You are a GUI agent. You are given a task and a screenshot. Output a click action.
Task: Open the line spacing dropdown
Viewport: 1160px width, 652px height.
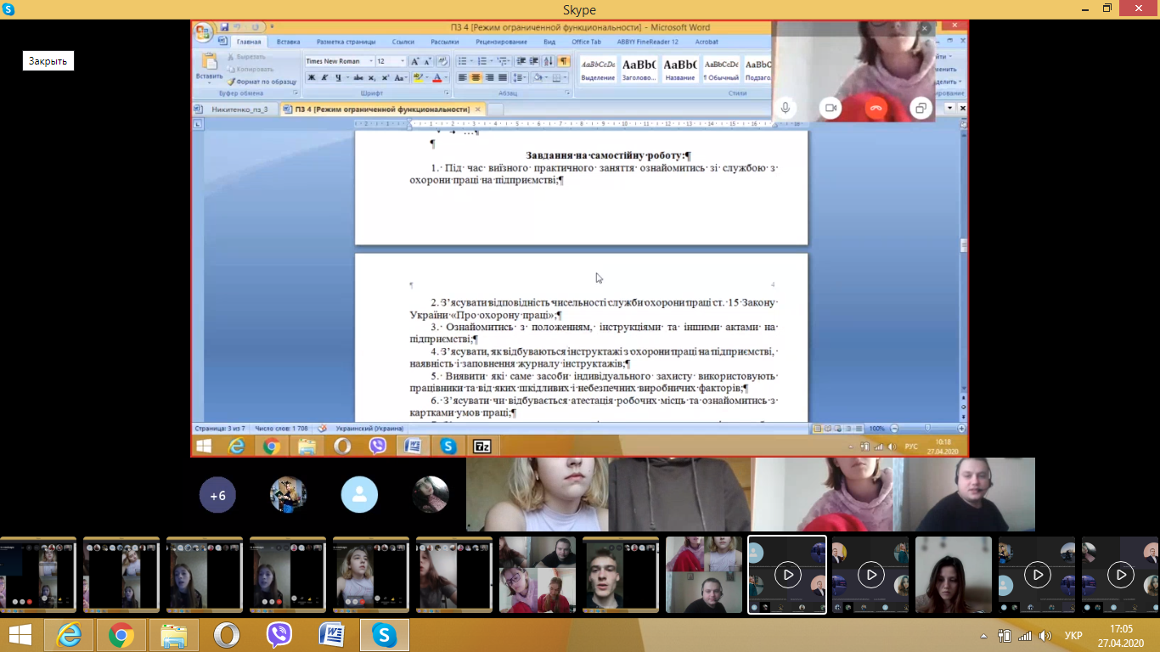(520, 77)
